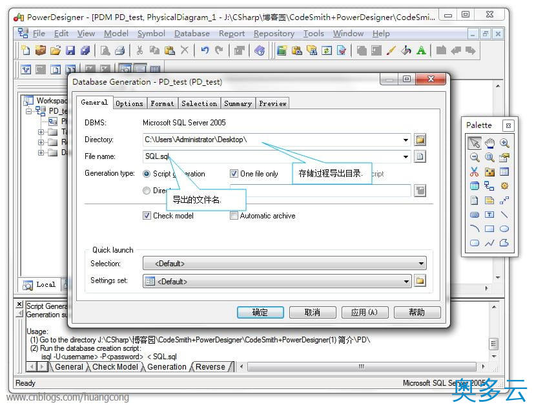
Task: Select the Script generation radio button
Action: tap(147, 174)
